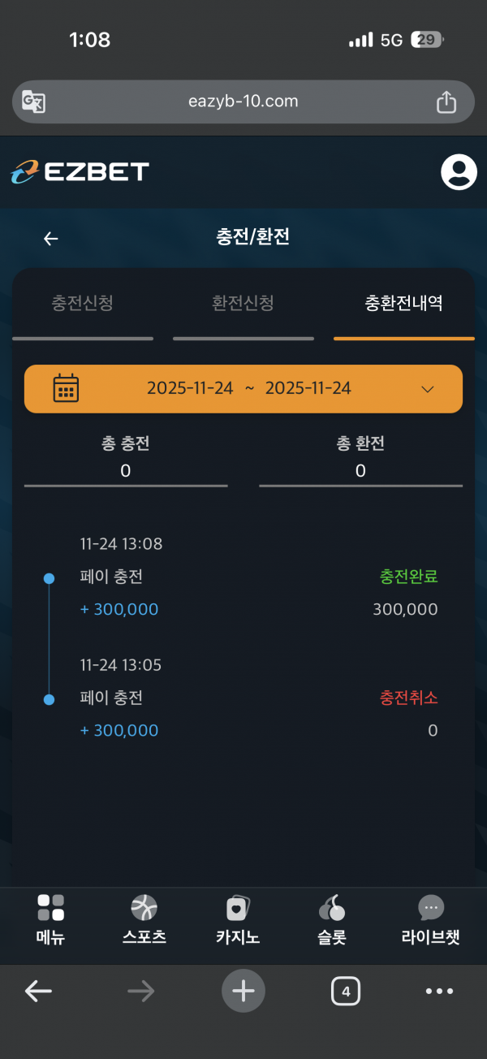Image resolution: width=487 pixels, height=1059 pixels.
Task: Expand the date range dropdown chevron
Action: [429, 389]
